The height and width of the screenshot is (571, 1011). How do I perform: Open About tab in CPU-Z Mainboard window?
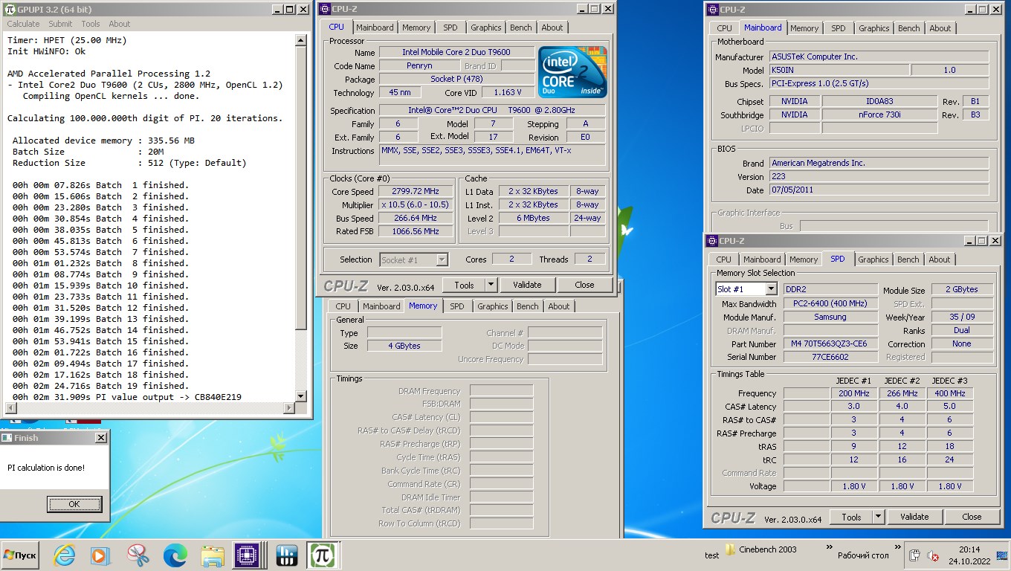tap(940, 28)
